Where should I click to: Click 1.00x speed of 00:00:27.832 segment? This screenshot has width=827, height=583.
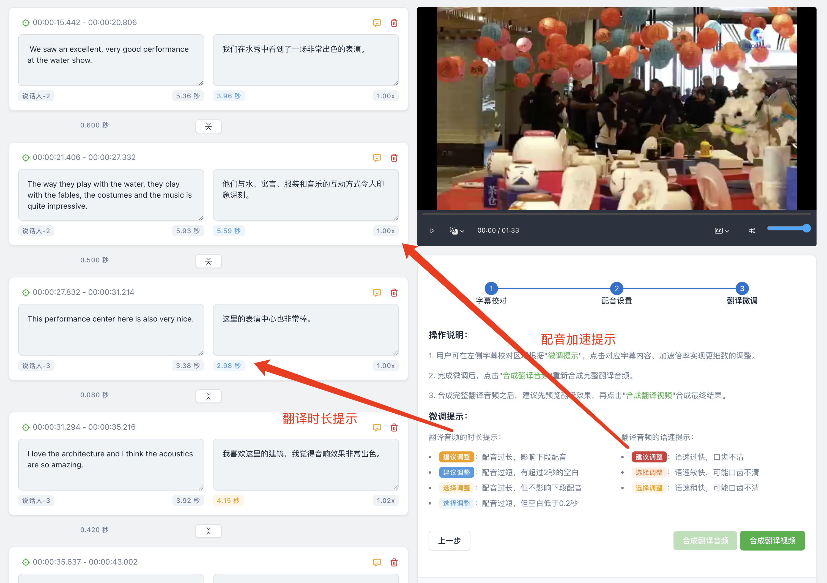[385, 365]
